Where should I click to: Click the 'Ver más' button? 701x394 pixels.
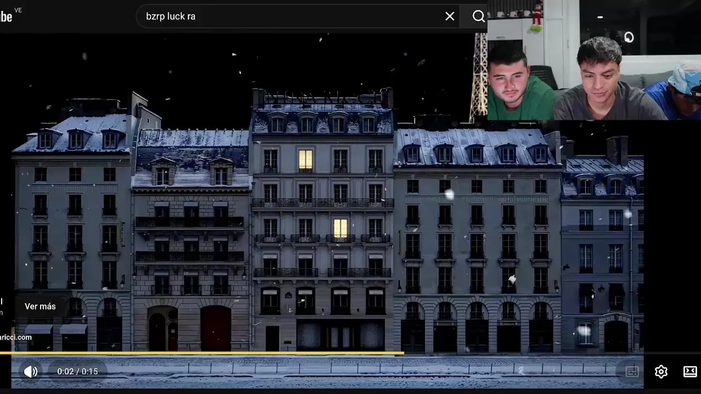[40, 306]
